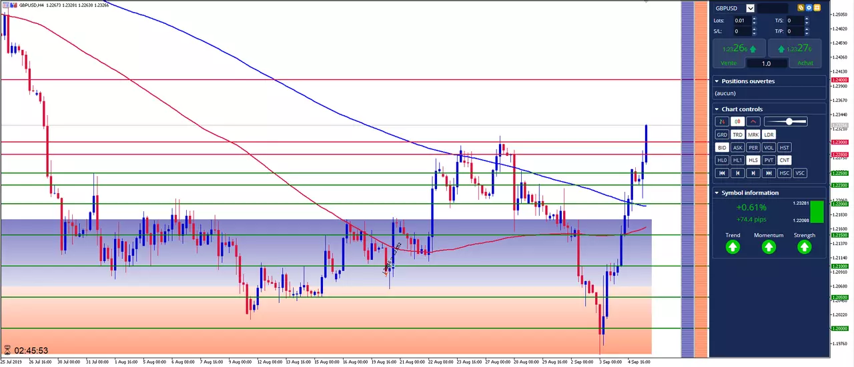The width and height of the screenshot is (854, 367).
Task: Click the green daily range bar
Action: pos(817,211)
